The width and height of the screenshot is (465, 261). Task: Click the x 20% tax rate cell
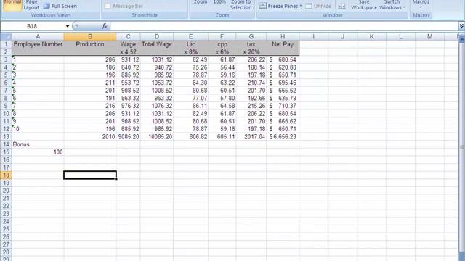point(251,52)
